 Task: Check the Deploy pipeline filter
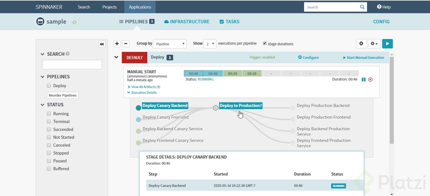click(x=49, y=85)
